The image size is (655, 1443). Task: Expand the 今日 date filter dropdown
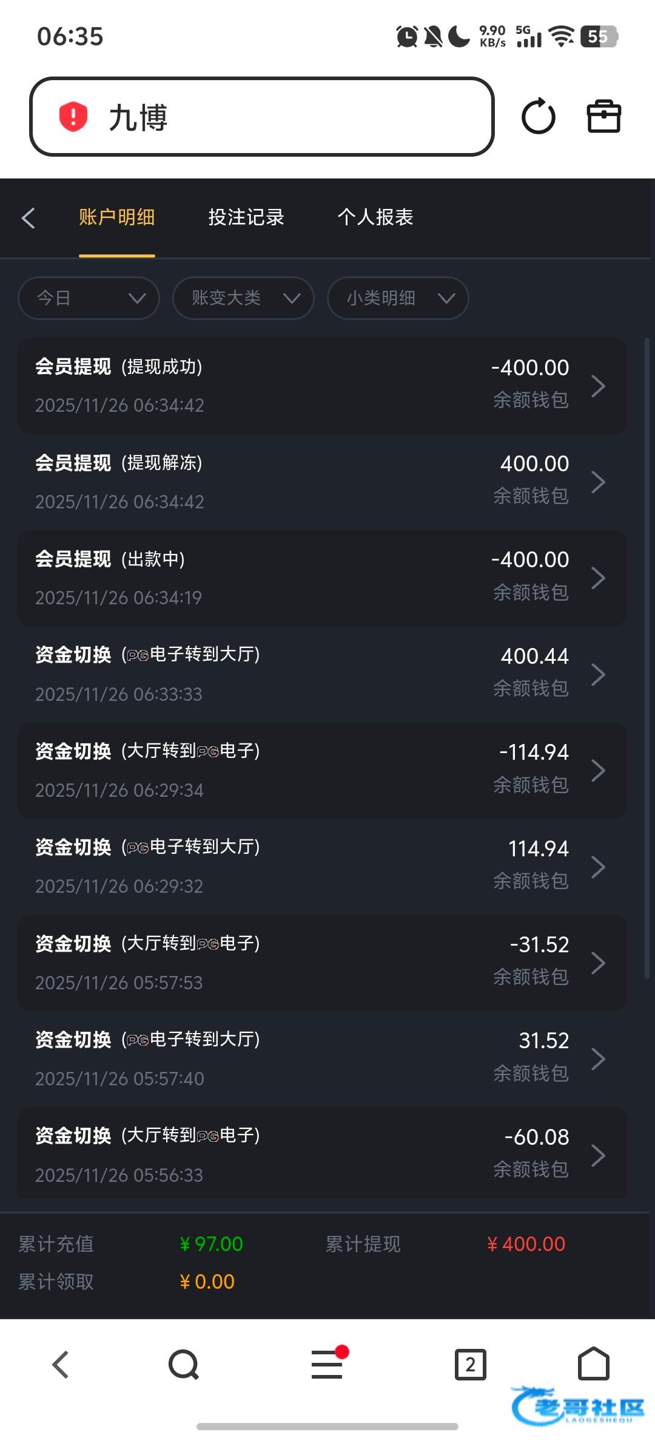coord(89,298)
